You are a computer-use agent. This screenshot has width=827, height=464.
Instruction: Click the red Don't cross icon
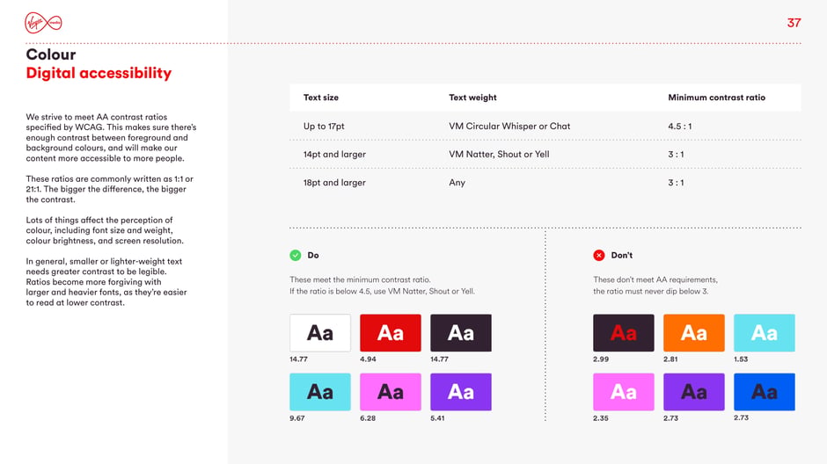point(598,256)
